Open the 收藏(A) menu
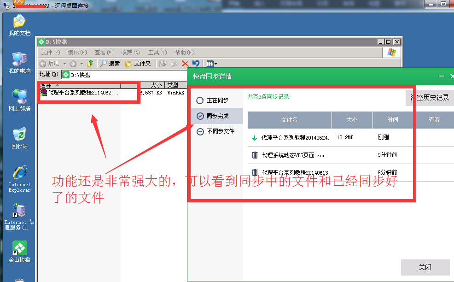This screenshot has width=454, height=282. (x=131, y=53)
